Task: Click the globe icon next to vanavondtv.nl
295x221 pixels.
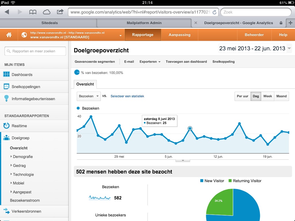Action: pyautogui.click(x=24, y=35)
